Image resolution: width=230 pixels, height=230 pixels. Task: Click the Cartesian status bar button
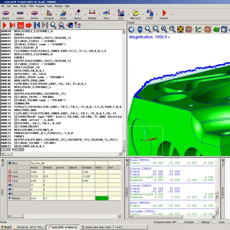click(x=189, y=222)
